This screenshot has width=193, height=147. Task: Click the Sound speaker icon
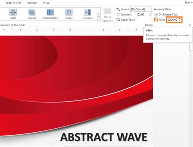118,9
